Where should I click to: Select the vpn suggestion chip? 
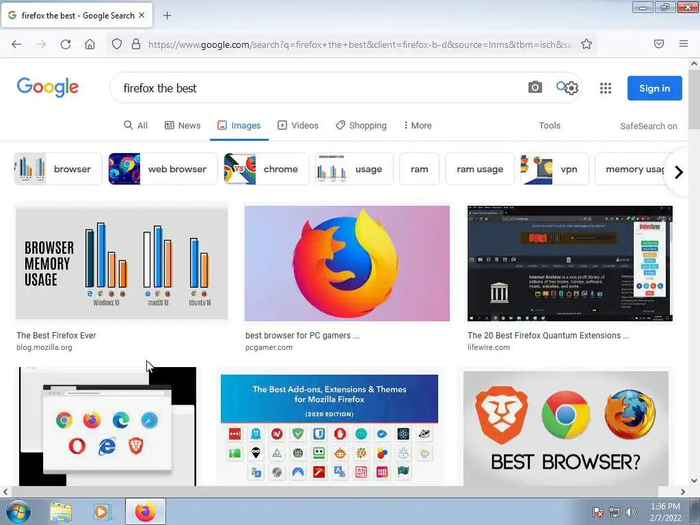pyautogui.click(x=554, y=169)
